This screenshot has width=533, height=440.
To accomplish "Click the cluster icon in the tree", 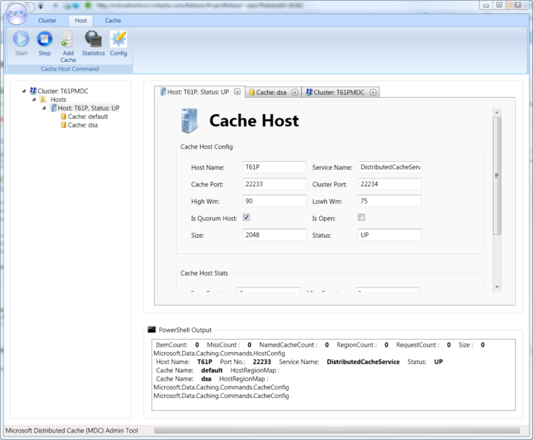I will click(33, 91).
